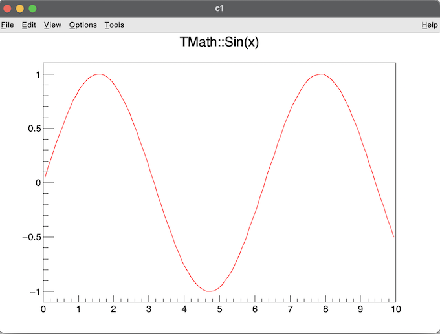440x334 pixels.
Task: Select the TMath::Sin(x) plot title
Action: click(x=219, y=42)
